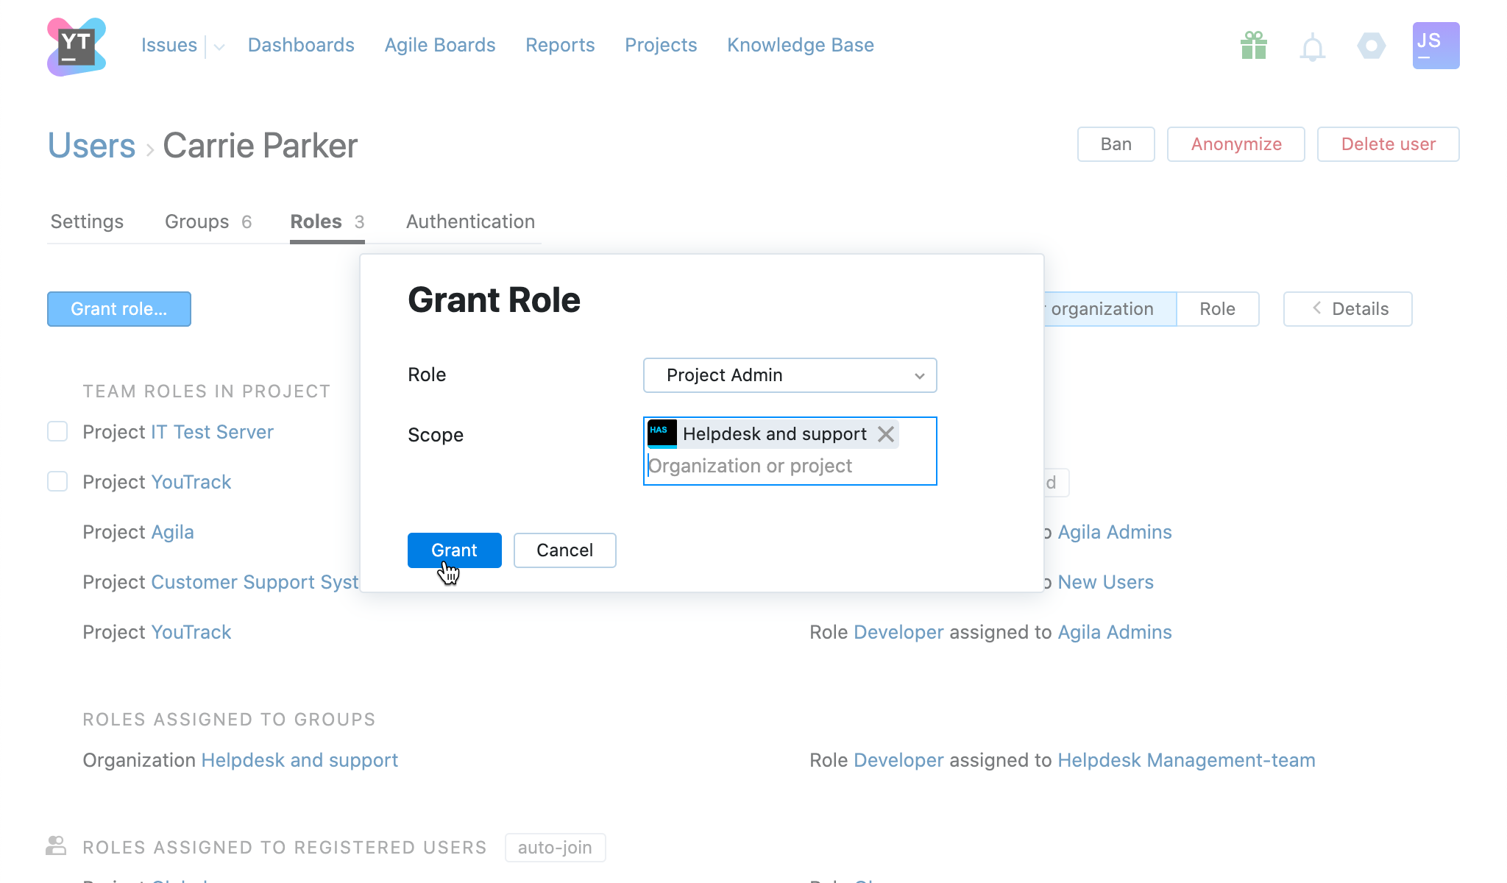Open the Helpdesk Management-team link
This screenshot has height=883, width=1507.
point(1186,760)
